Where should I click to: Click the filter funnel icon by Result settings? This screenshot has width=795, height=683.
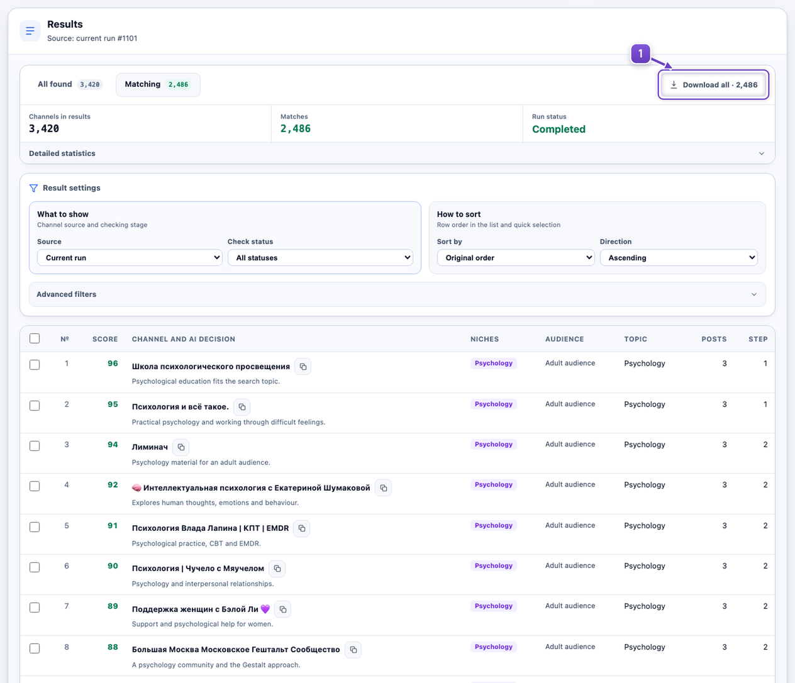click(34, 188)
